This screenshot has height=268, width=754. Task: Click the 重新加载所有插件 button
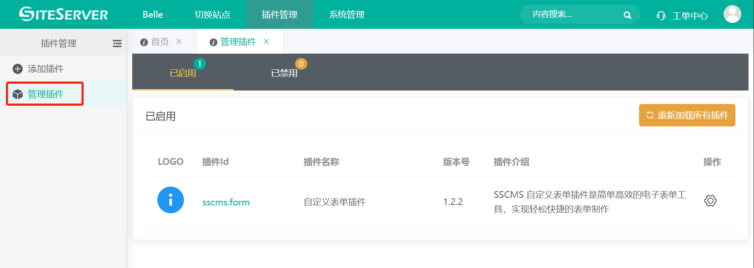[687, 115]
